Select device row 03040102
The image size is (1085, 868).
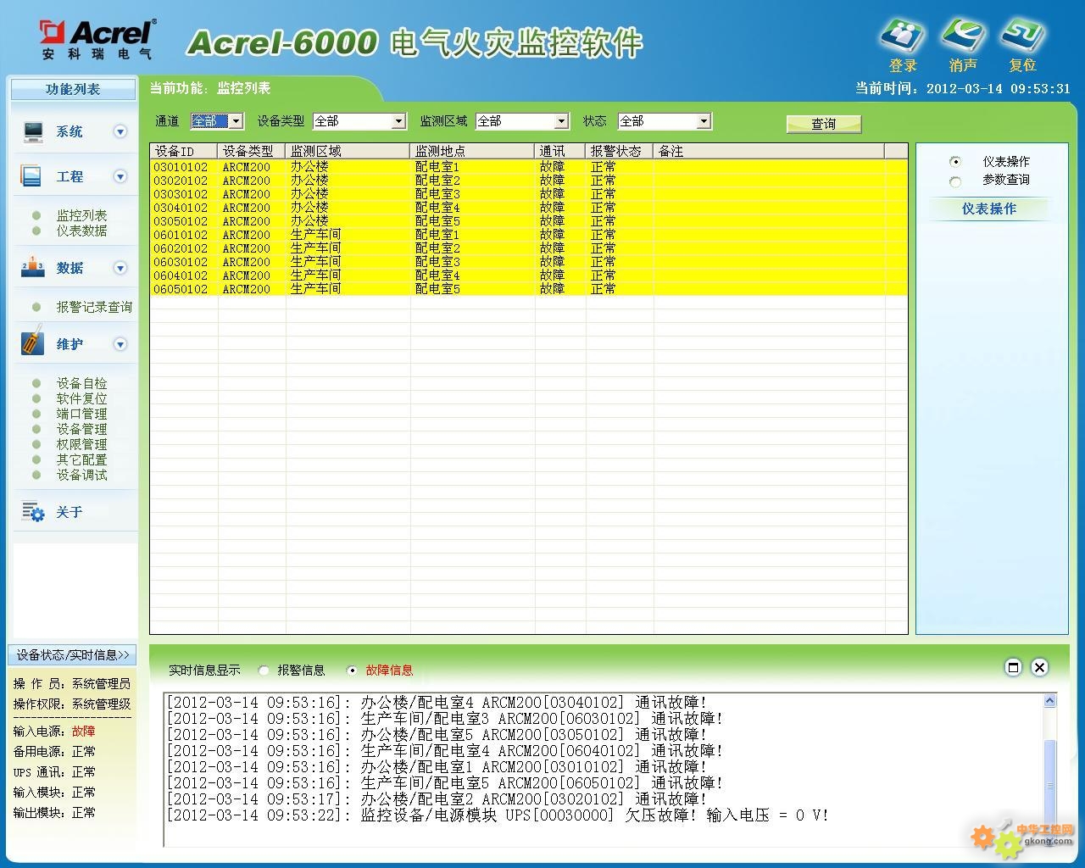coord(529,208)
